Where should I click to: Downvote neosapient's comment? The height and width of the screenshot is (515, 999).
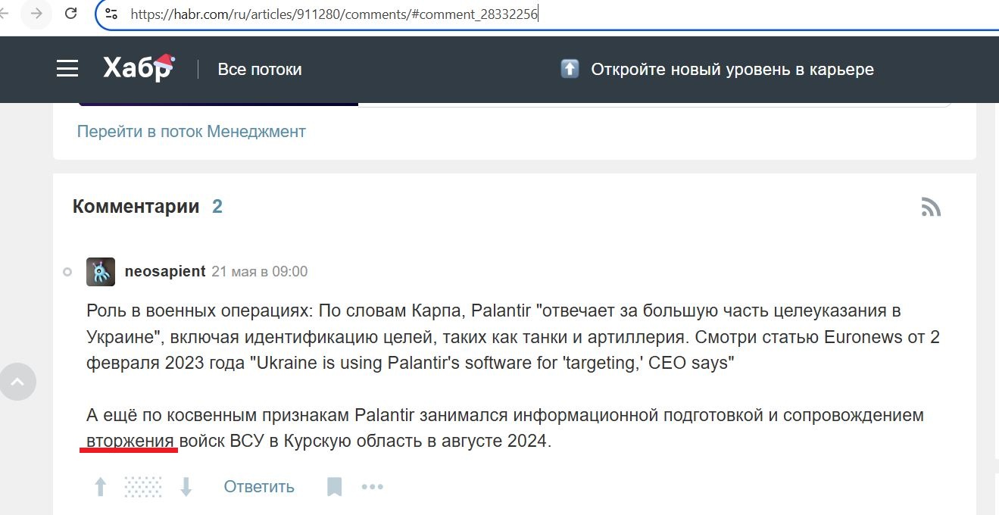(186, 486)
